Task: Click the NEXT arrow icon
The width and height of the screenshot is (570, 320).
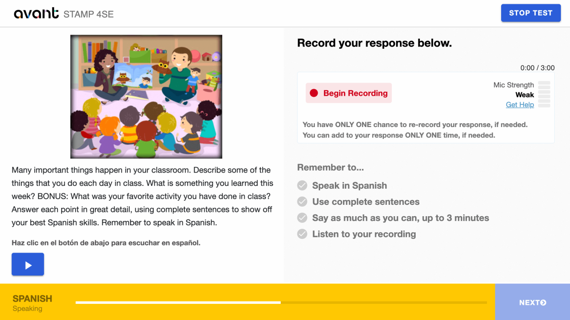Action: pyautogui.click(x=543, y=302)
